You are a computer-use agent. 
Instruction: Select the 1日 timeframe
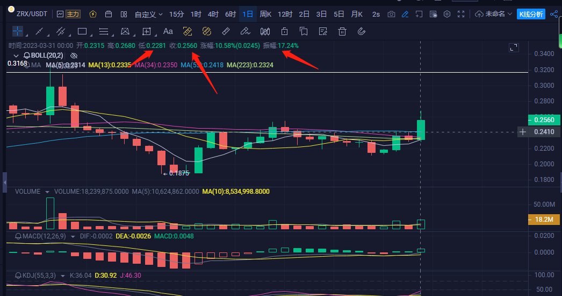(x=248, y=14)
